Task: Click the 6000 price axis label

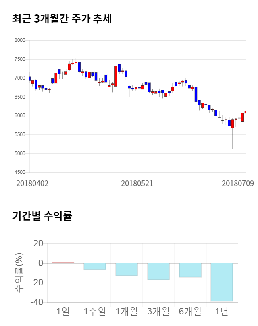Action: tap(20, 116)
